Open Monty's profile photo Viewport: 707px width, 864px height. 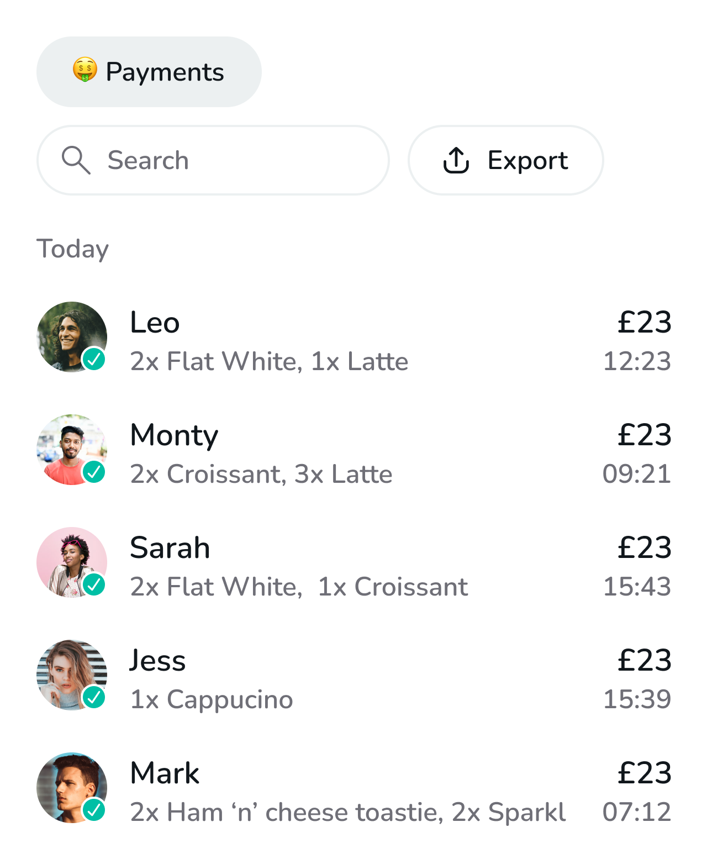(66, 445)
